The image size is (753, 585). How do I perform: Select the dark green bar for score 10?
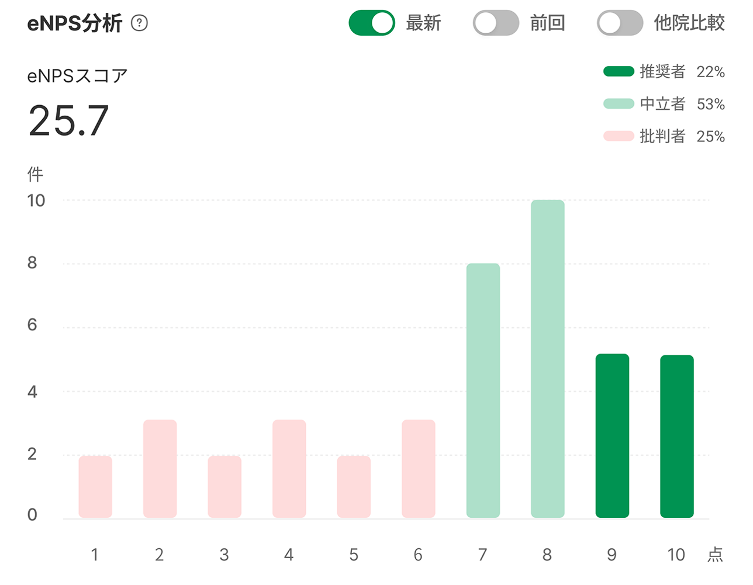(677, 436)
